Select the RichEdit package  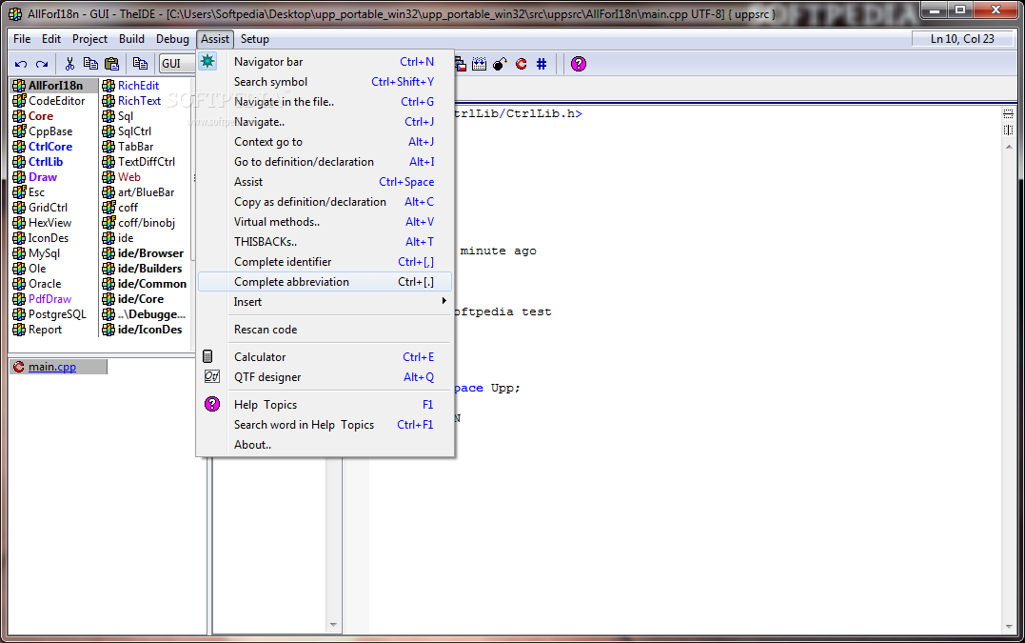pos(138,86)
